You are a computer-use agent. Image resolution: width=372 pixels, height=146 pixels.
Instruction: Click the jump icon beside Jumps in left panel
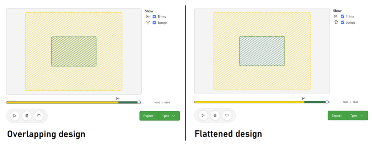coord(148,23)
